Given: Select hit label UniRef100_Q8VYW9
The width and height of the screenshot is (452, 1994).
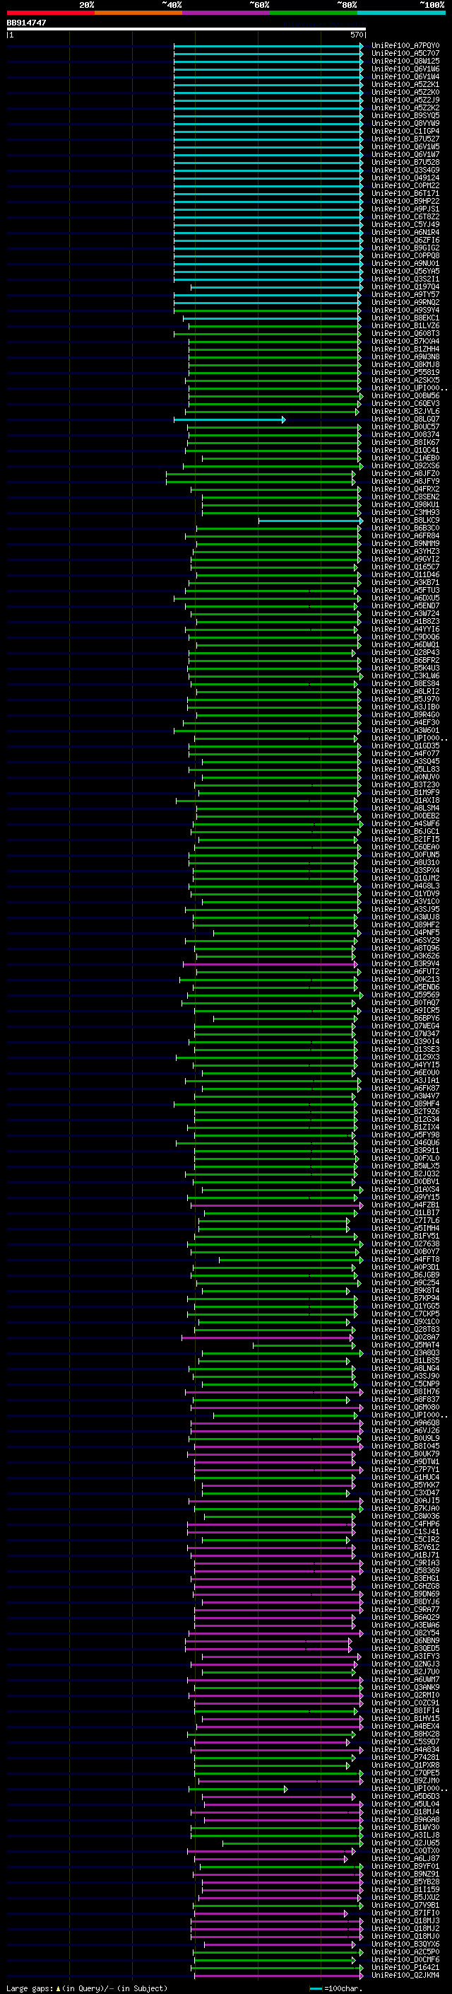Looking at the screenshot, I should [405, 123].
